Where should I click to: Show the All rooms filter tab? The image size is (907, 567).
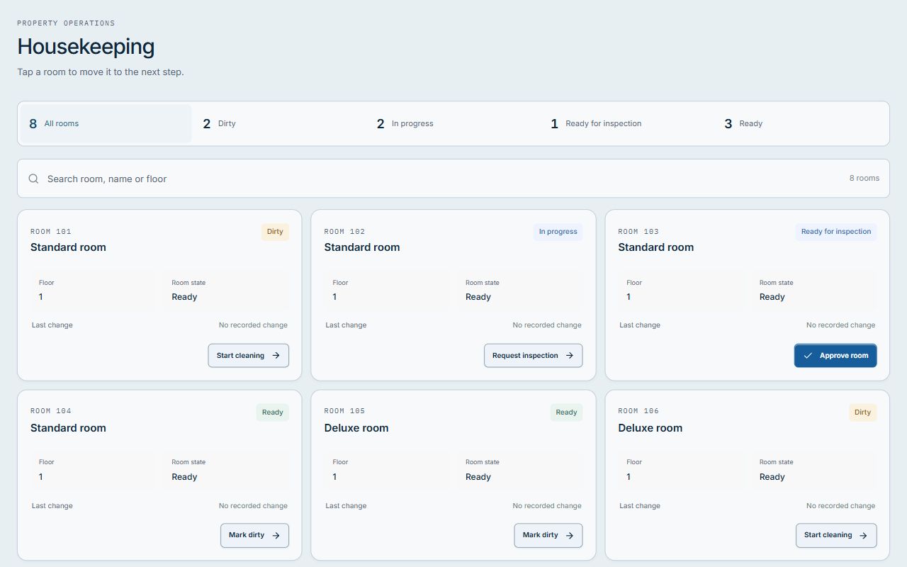click(106, 123)
